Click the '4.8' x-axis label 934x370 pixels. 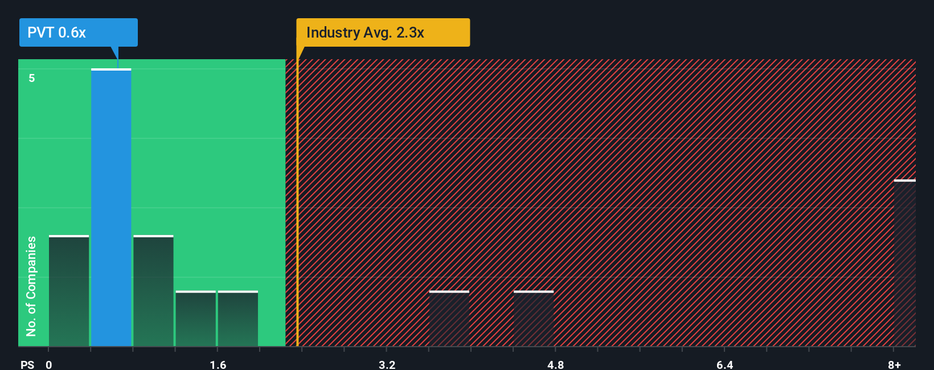tap(556, 364)
